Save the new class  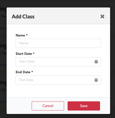click(84, 106)
